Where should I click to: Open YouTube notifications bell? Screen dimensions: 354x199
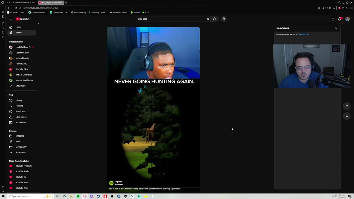click(340, 19)
